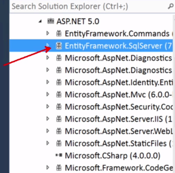The width and height of the screenshot is (175, 173).
Task: Expand the Microsoft.AspNet.Security.Coo node
Action: click(48, 106)
